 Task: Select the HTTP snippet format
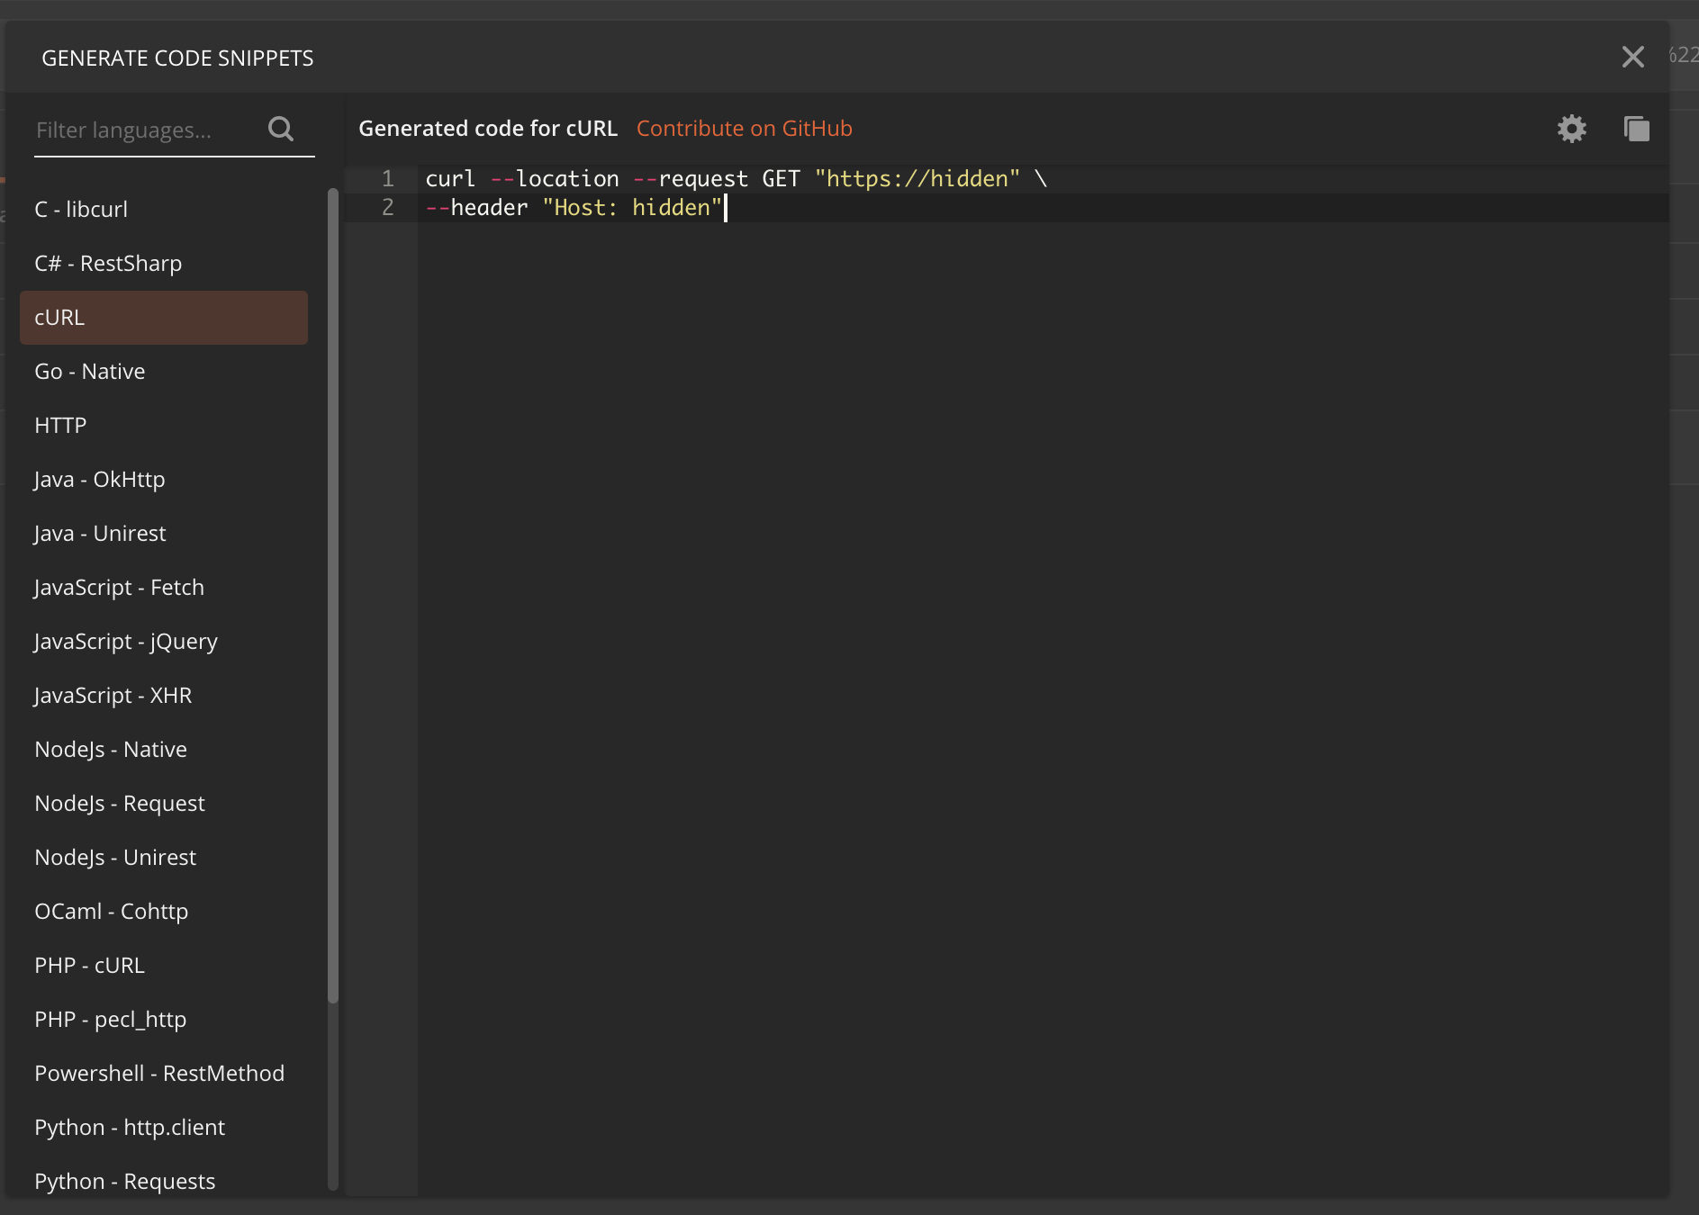[x=59, y=425]
